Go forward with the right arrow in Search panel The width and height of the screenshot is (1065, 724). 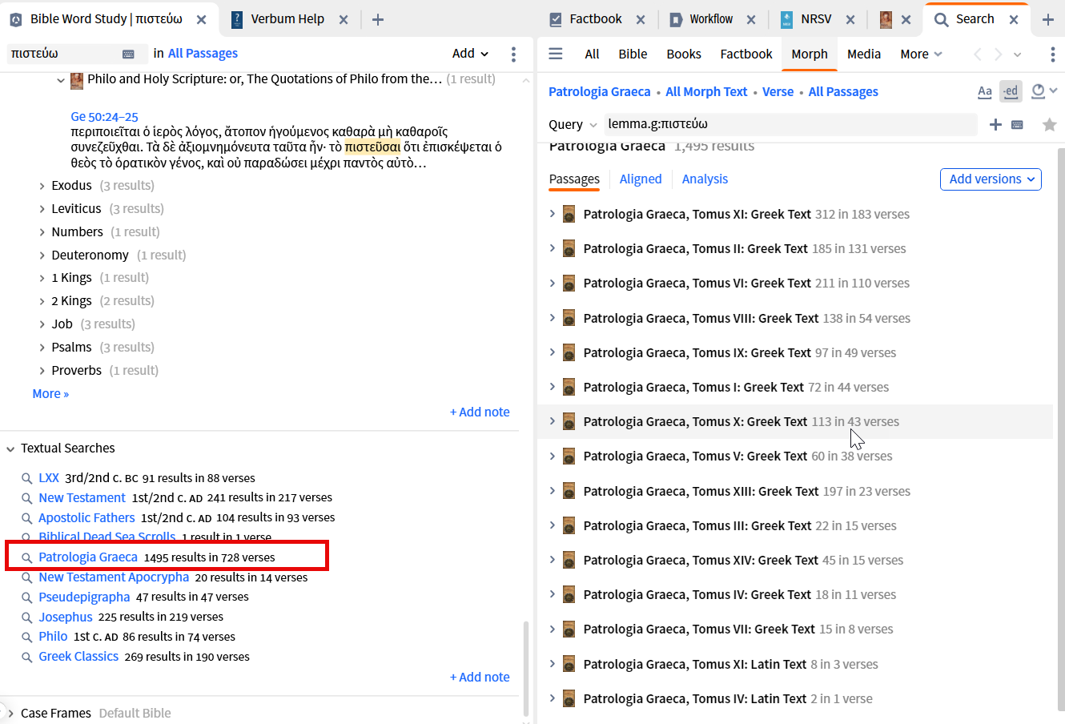pos(998,54)
